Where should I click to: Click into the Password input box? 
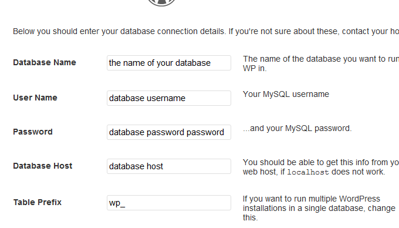pos(169,132)
